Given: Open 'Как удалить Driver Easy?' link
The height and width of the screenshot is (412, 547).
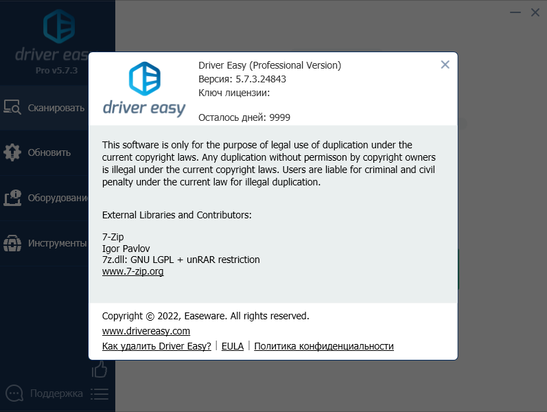Looking at the screenshot, I should click(x=156, y=346).
